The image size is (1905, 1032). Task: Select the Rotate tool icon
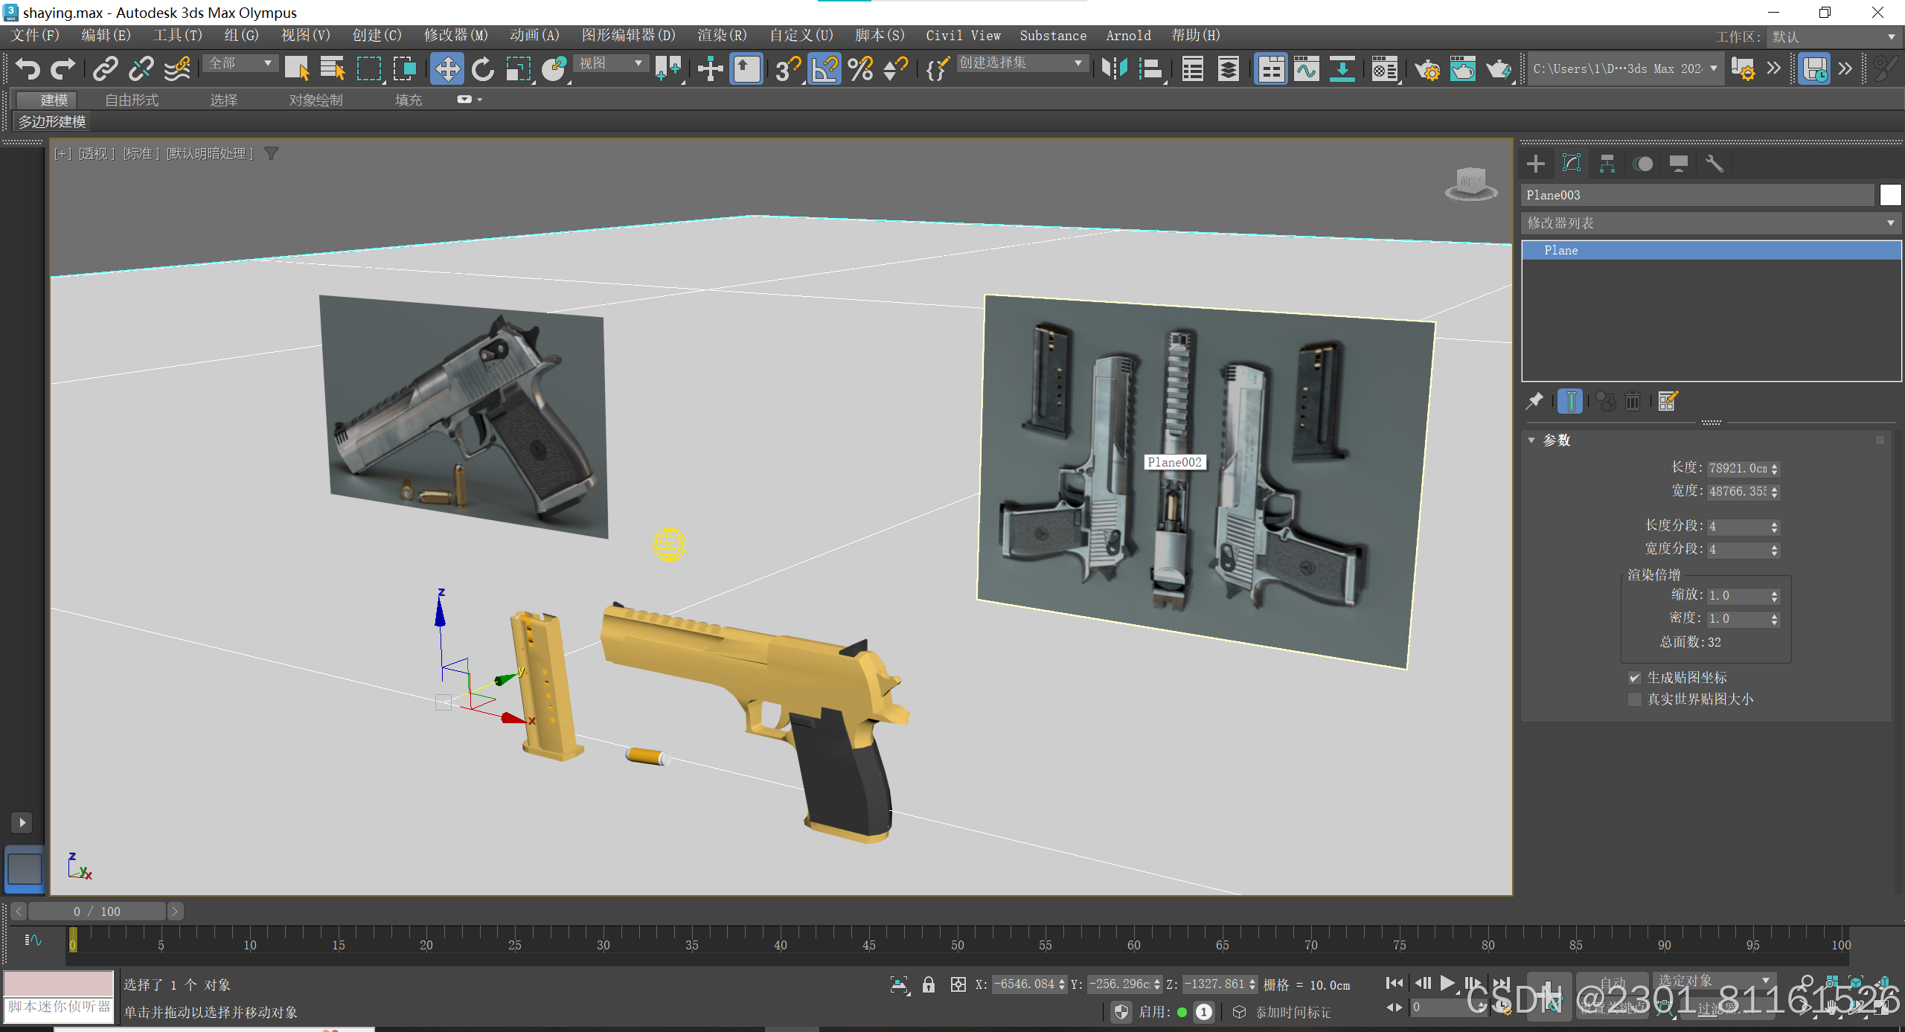point(483,69)
